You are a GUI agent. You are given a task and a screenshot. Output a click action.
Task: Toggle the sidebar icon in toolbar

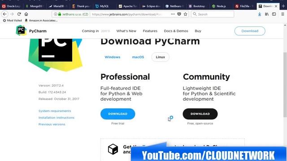274,14
